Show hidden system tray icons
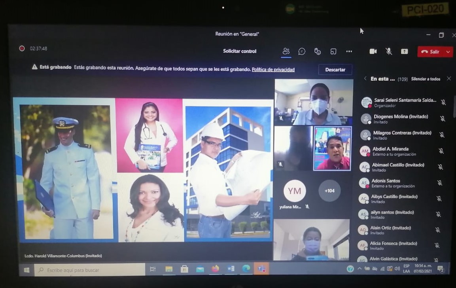 pyautogui.click(x=360, y=269)
